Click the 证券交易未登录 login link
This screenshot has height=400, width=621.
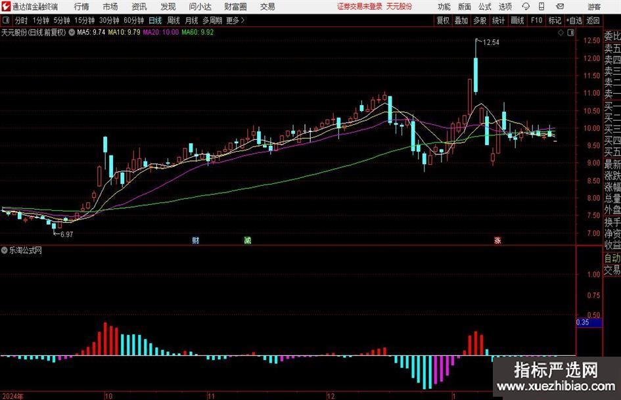(x=359, y=7)
